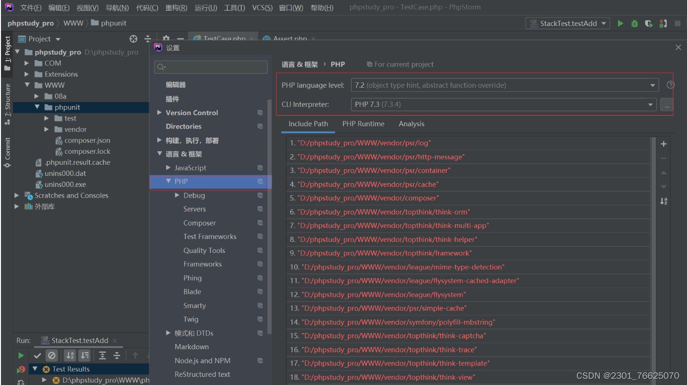Toggle sort tests by duration

84,356
